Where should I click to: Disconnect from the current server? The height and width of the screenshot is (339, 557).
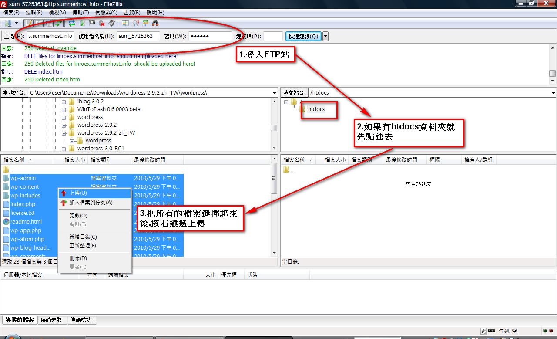tap(102, 23)
